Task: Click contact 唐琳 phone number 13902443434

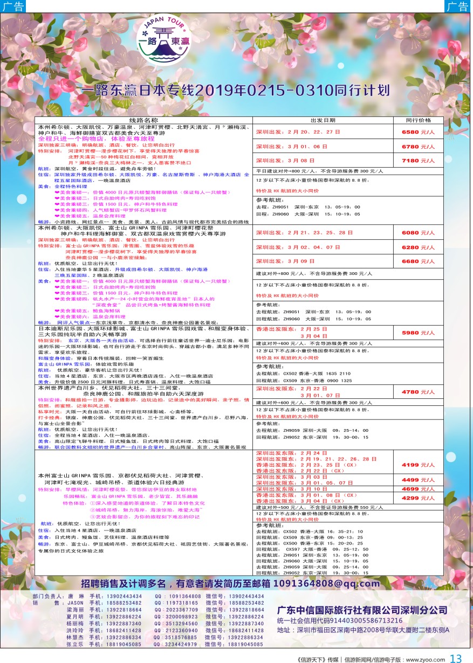Action: tap(124, 596)
